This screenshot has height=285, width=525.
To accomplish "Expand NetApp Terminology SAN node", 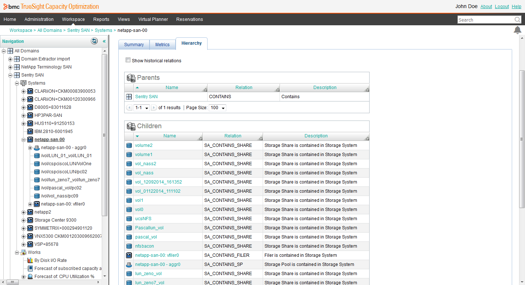I will 10,67.
